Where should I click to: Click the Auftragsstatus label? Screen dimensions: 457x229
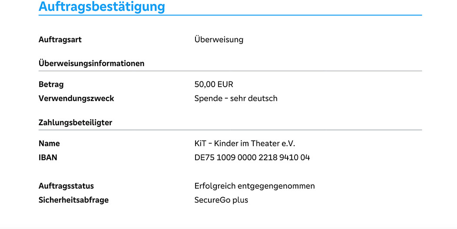point(66,186)
